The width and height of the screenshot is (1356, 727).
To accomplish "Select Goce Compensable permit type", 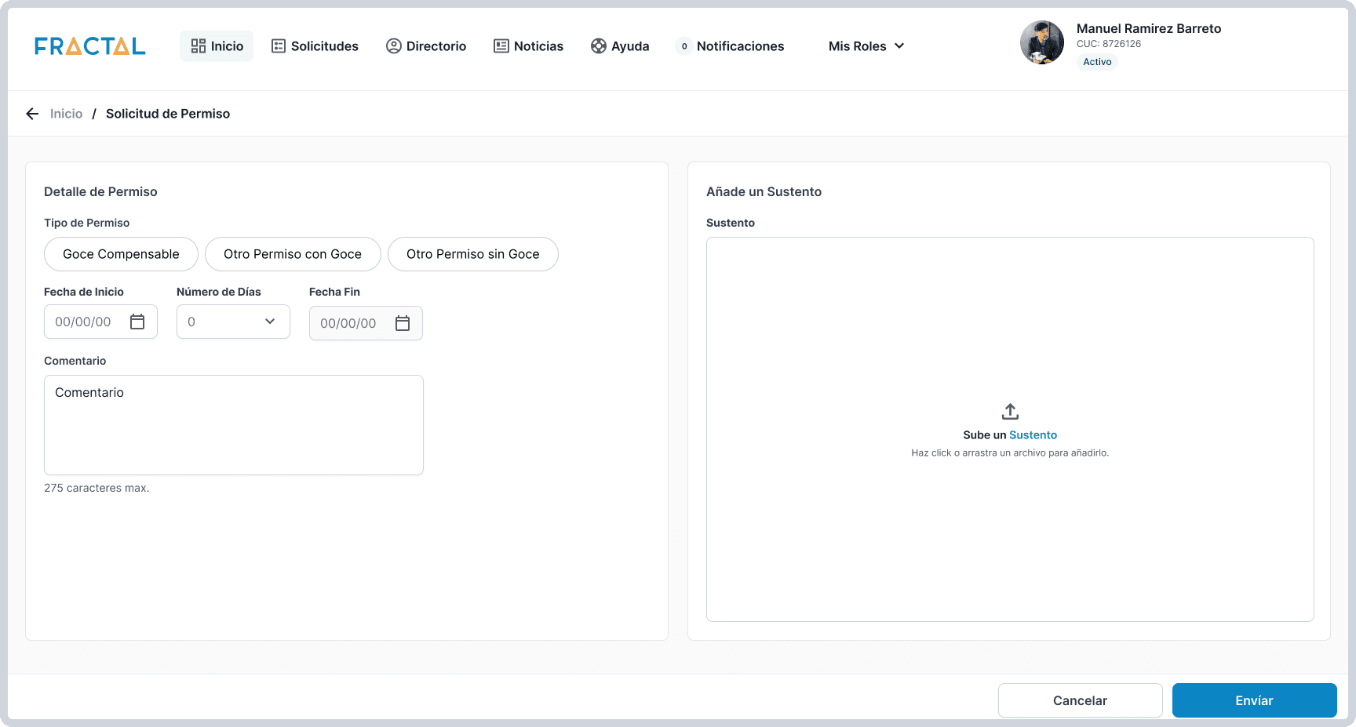I will [x=121, y=254].
